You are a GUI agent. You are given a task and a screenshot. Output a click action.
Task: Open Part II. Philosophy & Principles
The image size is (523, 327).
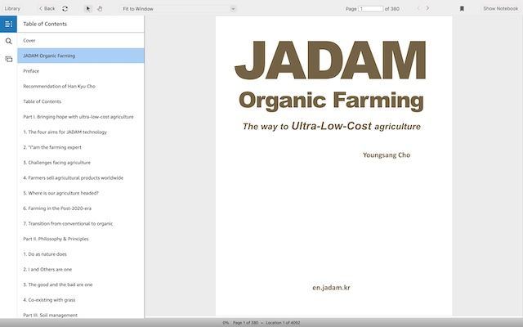pos(81,239)
